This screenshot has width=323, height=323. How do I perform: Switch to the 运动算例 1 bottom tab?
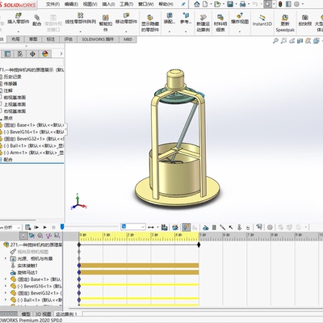click(66, 314)
